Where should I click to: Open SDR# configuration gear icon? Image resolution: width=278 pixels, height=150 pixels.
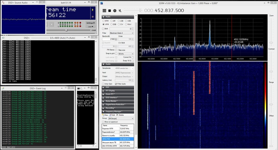pyautogui.click(x=115, y=11)
